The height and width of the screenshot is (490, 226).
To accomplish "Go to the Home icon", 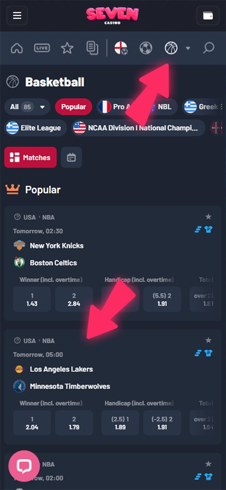I will tap(17, 48).
